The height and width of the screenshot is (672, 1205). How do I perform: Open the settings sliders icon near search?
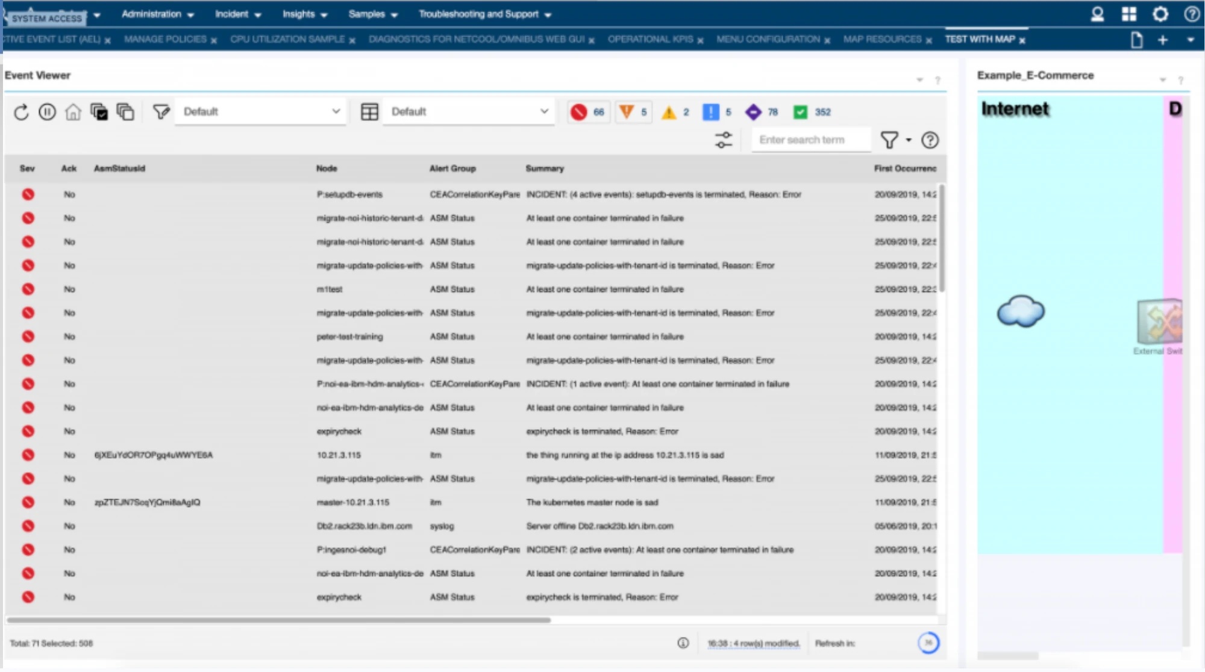point(724,140)
